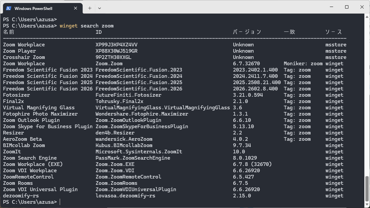Maximize the terminal window
Screen dimensions: 370x208
pos(347,7)
